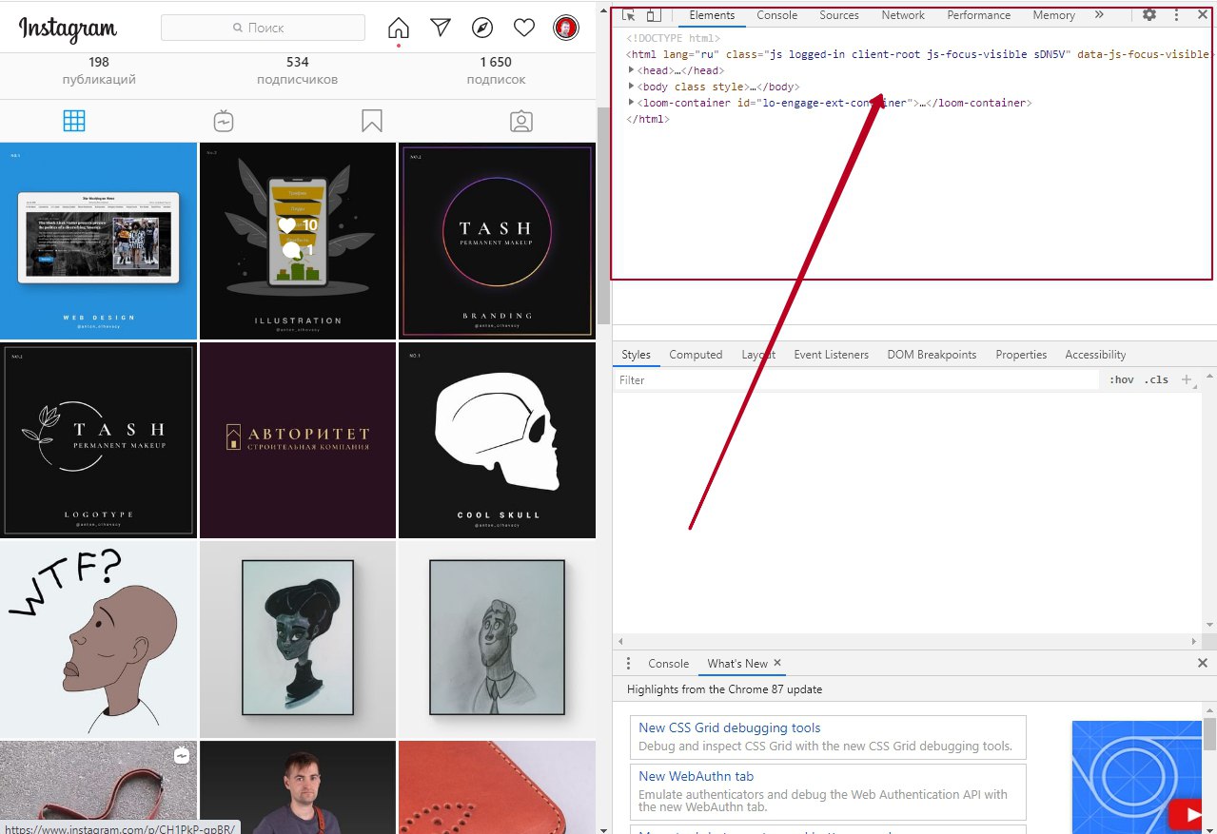Open the TASH Logotype post thumbnail
This screenshot has width=1217, height=834.
[x=98, y=440]
